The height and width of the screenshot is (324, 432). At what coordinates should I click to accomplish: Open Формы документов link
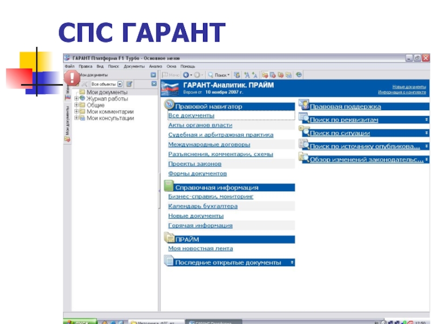tap(198, 173)
